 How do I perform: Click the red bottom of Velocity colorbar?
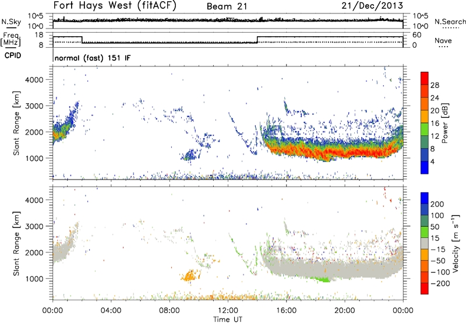pyautogui.click(x=425, y=289)
